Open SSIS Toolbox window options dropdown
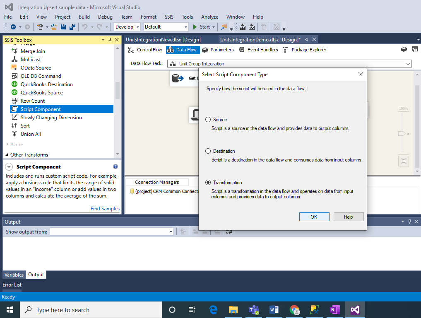 pyautogui.click(x=103, y=40)
